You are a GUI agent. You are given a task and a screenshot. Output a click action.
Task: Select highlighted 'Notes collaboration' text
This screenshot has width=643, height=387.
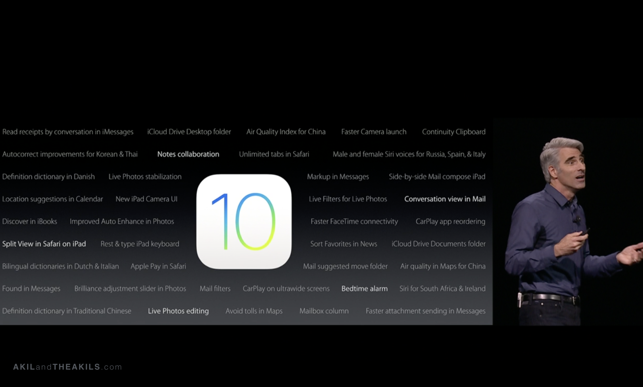[188, 154]
